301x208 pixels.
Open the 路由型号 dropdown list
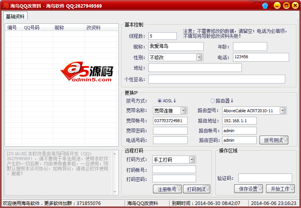point(283,111)
